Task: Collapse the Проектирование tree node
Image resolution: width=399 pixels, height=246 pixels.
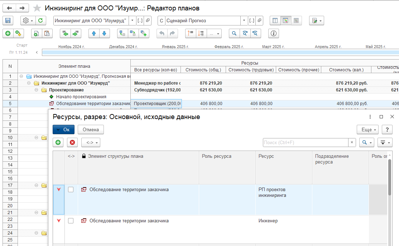Action: point(37,90)
